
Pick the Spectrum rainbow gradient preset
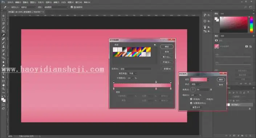134,54
